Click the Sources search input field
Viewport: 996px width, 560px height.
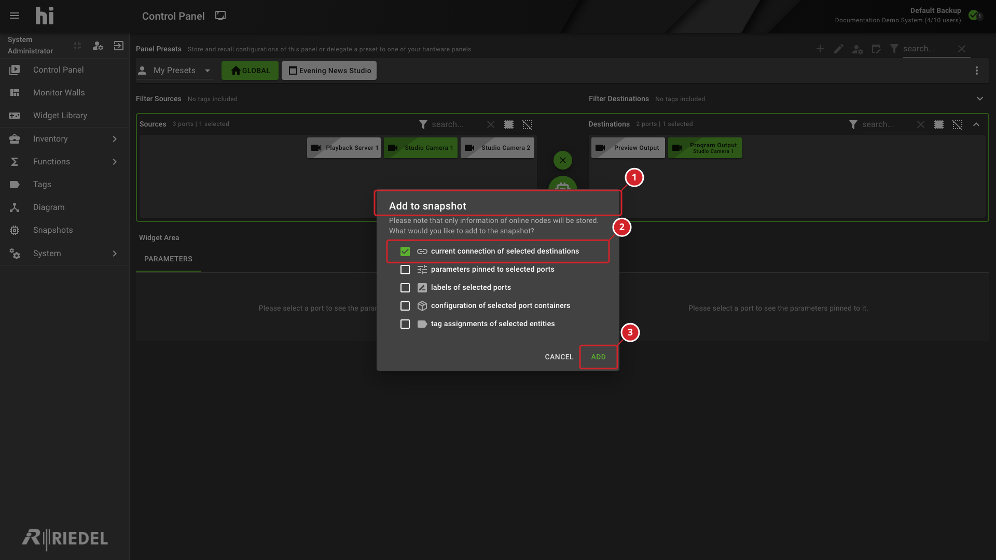(457, 124)
